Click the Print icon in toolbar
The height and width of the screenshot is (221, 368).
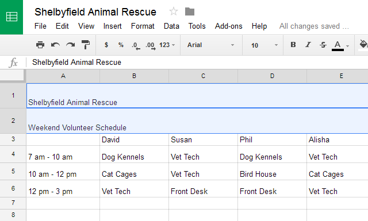point(40,45)
